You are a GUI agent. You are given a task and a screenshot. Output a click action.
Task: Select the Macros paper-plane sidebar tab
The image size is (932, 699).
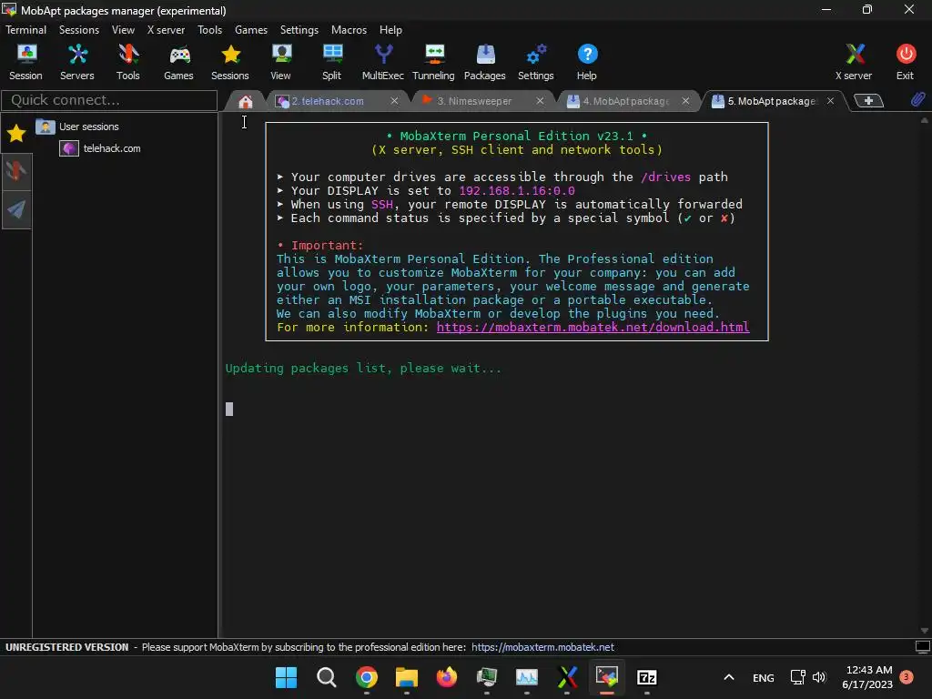pyautogui.click(x=16, y=209)
